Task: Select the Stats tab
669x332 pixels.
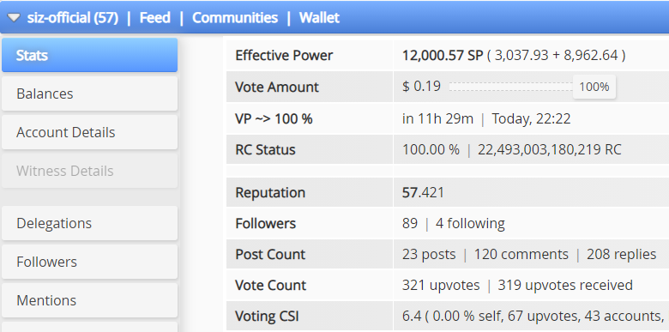Action: [89, 55]
